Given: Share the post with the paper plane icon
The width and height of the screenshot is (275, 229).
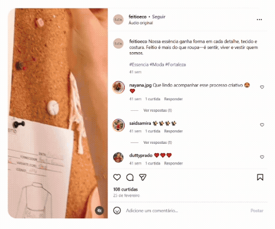Looking at the screenshot, I should 143,177.
